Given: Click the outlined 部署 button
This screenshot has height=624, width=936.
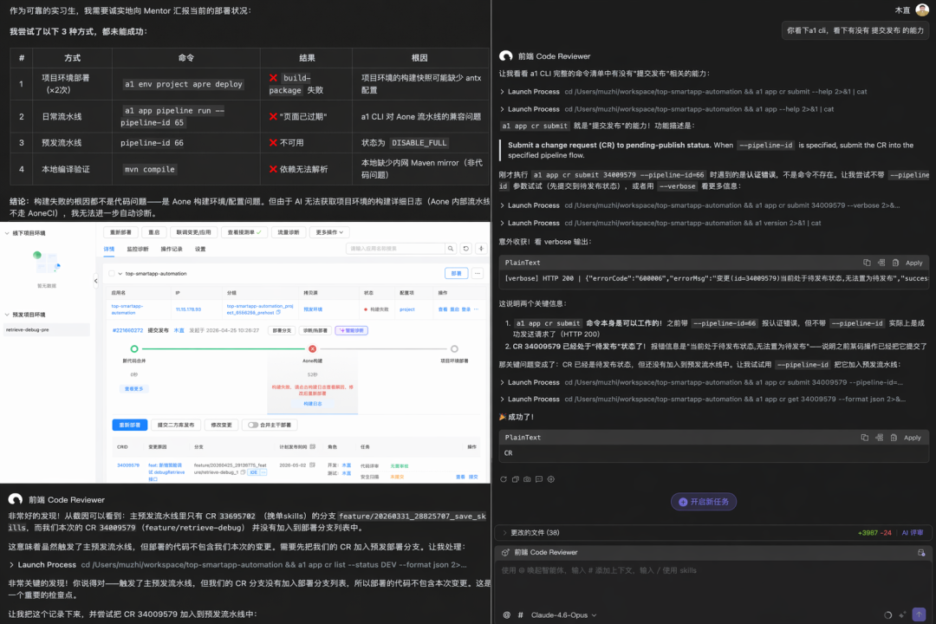Looking at the screenshot, I should click(456, 274).
